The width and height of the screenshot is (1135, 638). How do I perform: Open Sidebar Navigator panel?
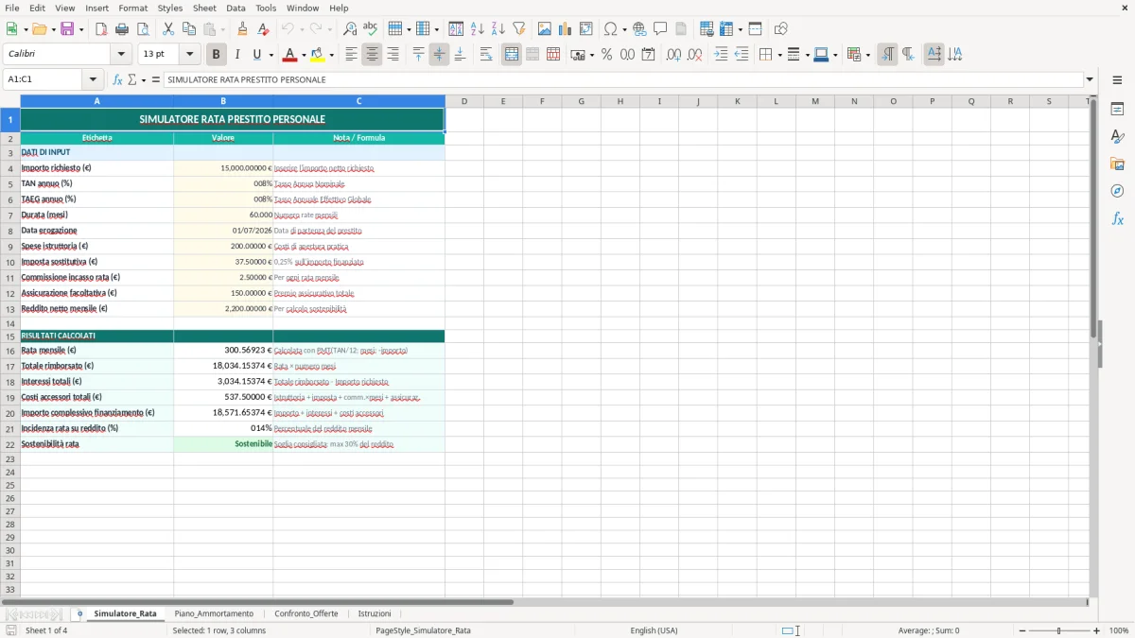coord(1117,191)
